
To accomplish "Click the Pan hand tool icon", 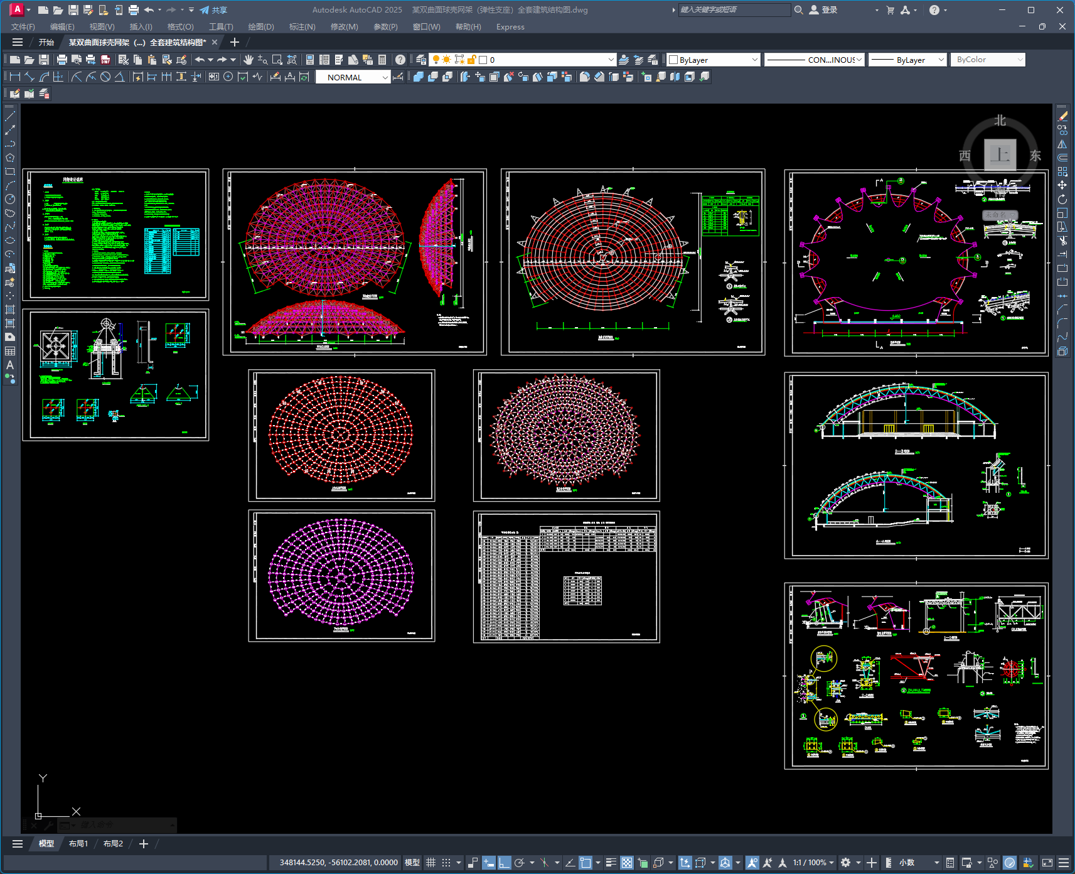I will [x=249, y=60].
